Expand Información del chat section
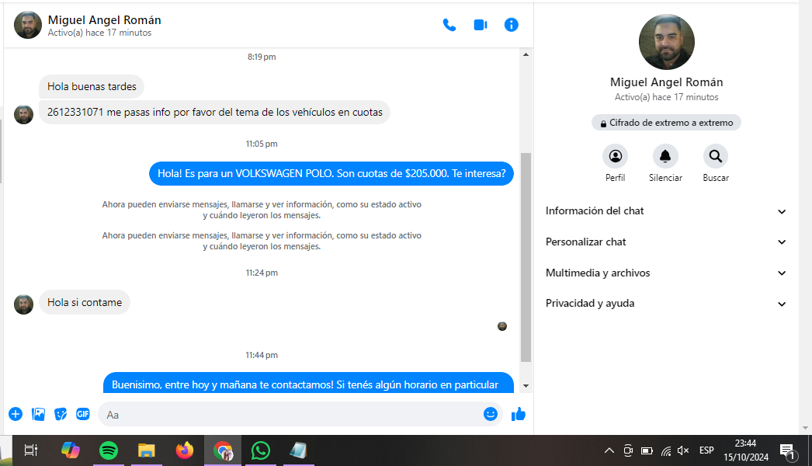 pyautogui.click(x=666, y=211)
